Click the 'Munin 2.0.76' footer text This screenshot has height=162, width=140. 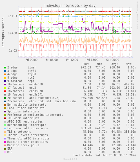pyautogui.click(x=70, y=159)
